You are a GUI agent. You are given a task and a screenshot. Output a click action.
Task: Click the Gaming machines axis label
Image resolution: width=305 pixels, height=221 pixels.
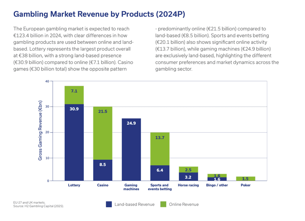pos(131,187)
